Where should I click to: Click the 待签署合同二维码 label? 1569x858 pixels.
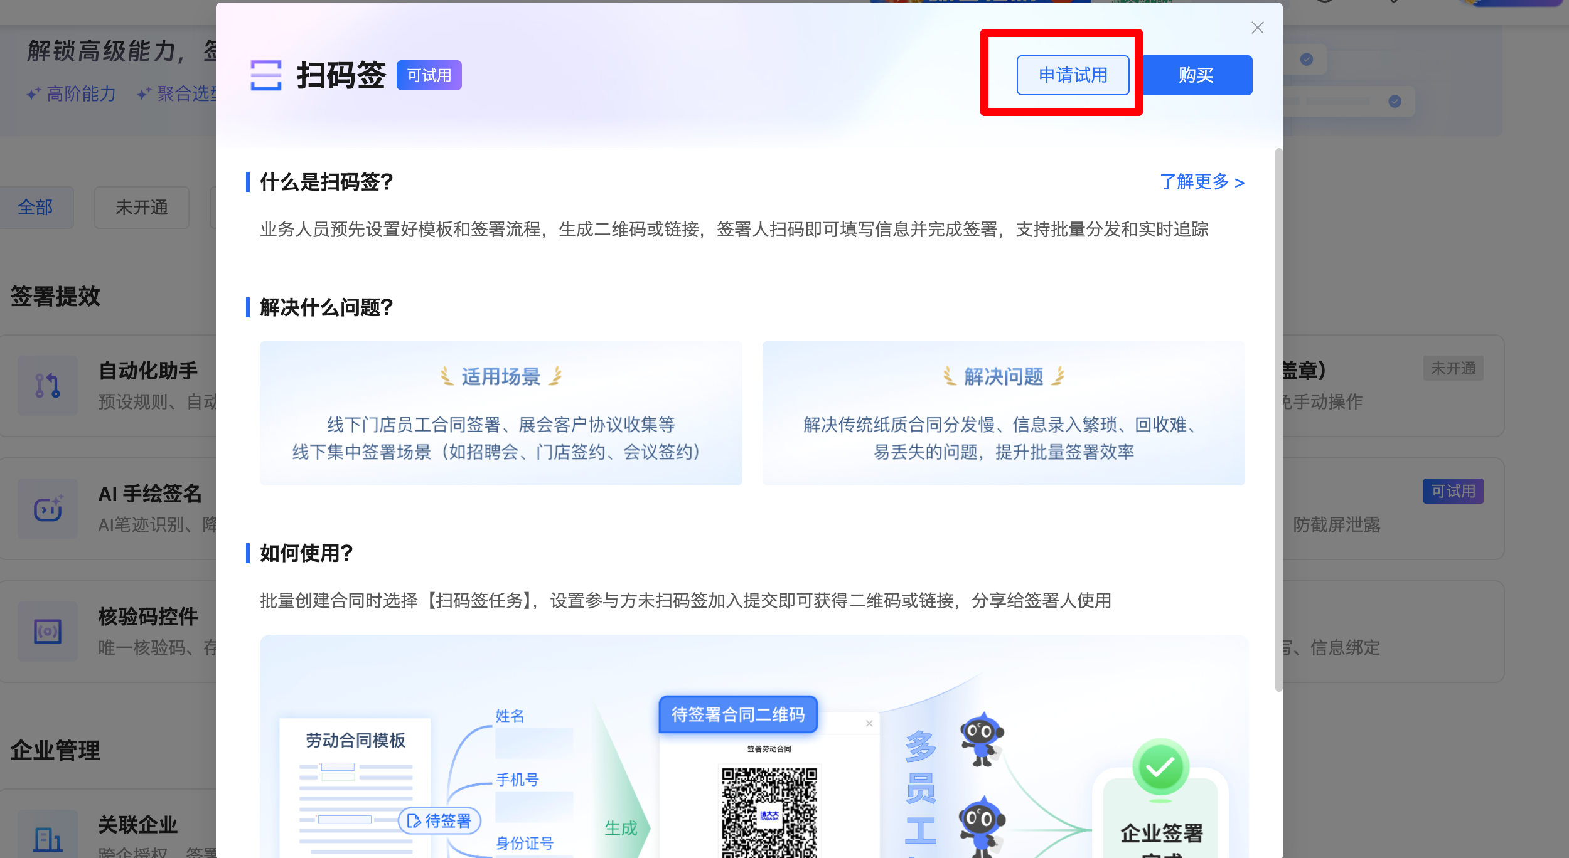click(738, 714)
